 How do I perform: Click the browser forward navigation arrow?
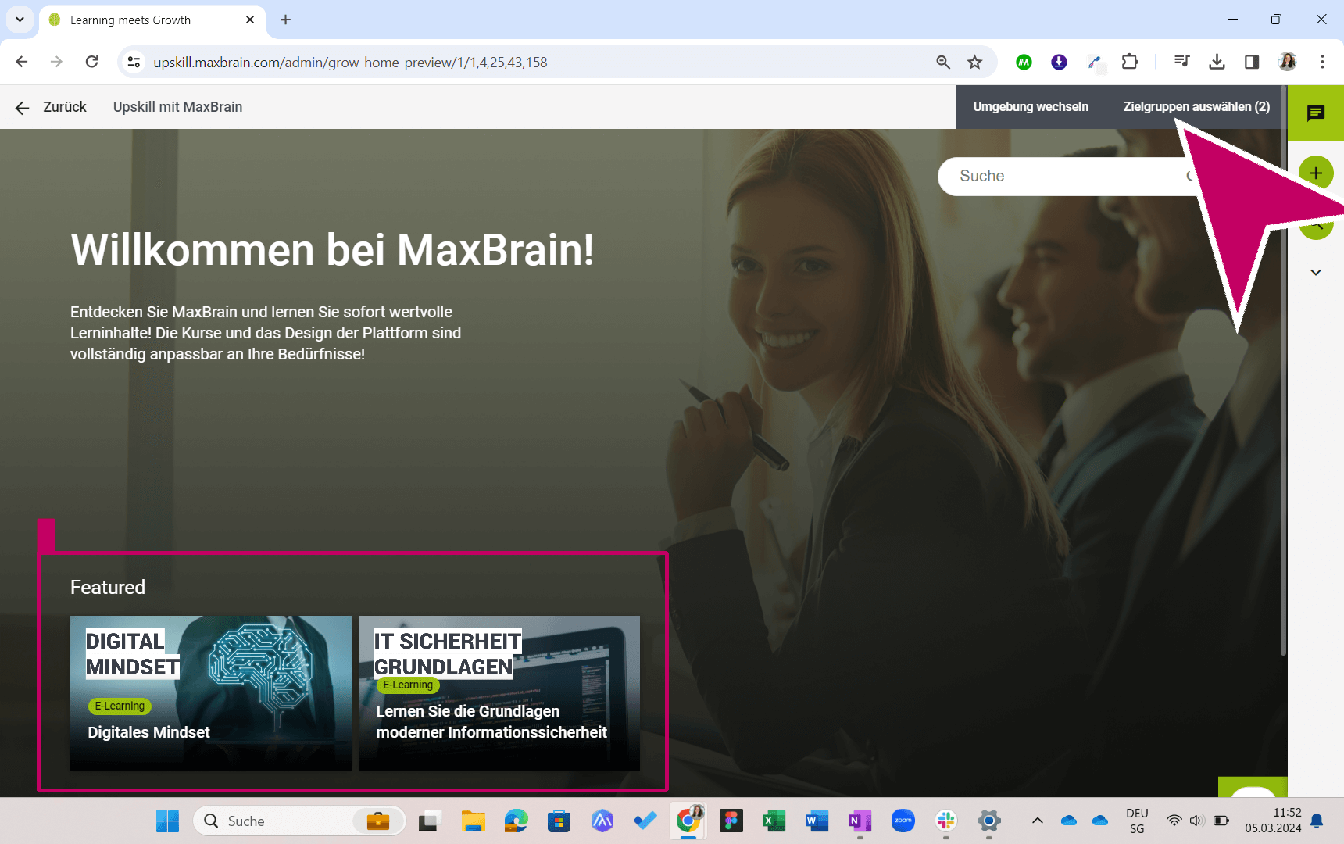coord(56,62)
